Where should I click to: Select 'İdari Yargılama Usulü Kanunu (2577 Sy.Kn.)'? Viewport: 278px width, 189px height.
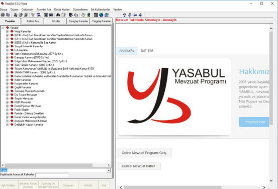pos(39,54)
